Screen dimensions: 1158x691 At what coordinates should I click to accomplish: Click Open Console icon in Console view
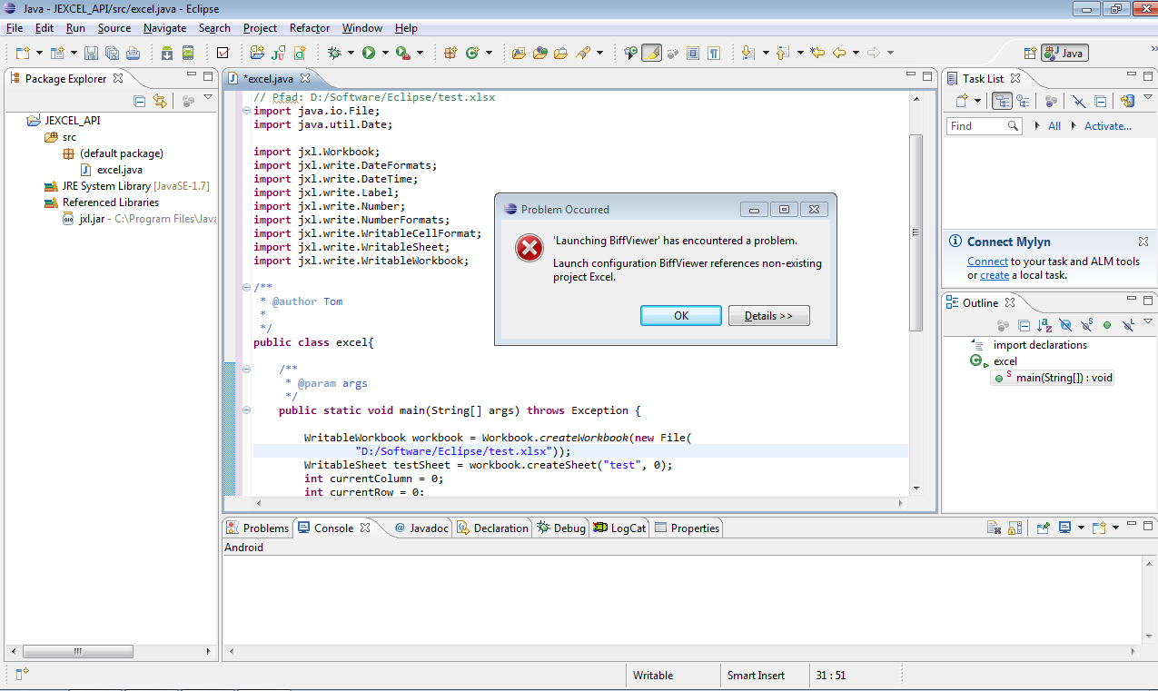tap(1099, 528)
